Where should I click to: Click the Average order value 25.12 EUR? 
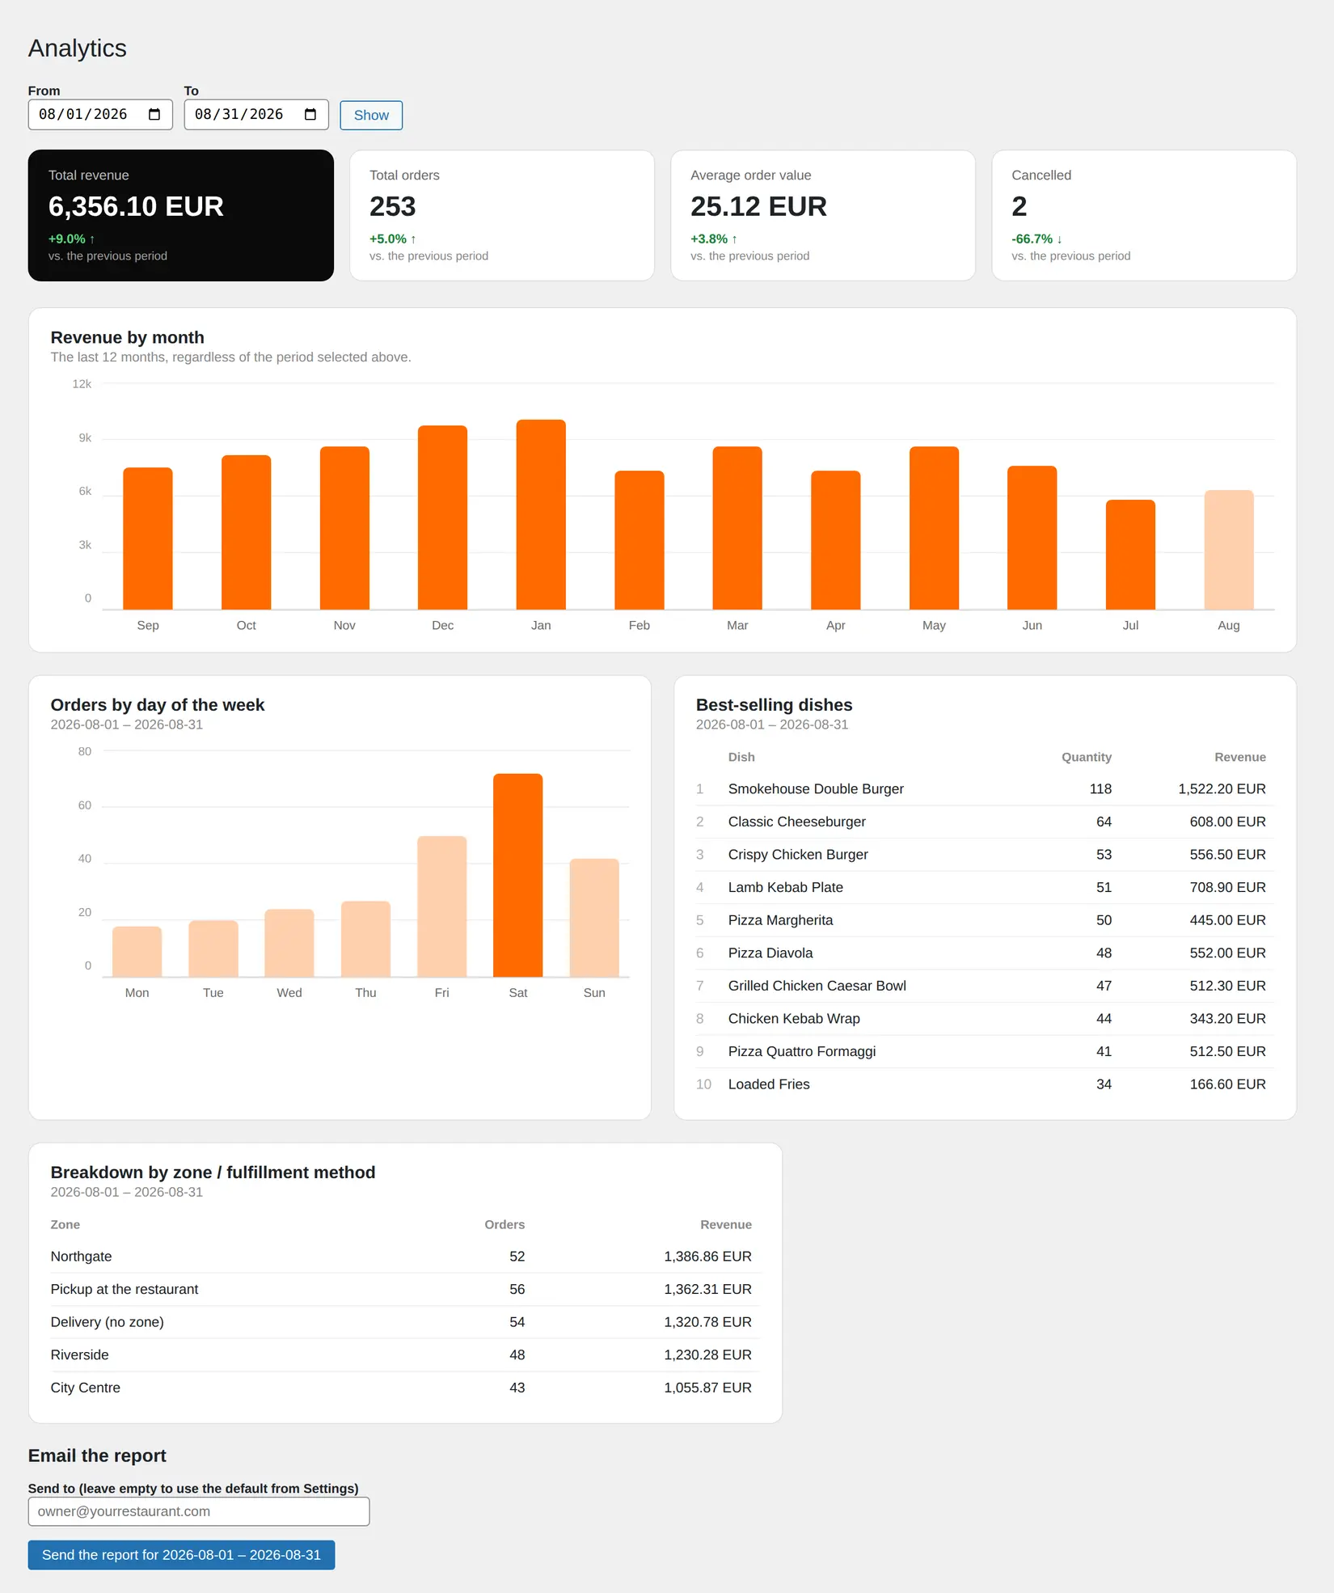click(758, 207)
